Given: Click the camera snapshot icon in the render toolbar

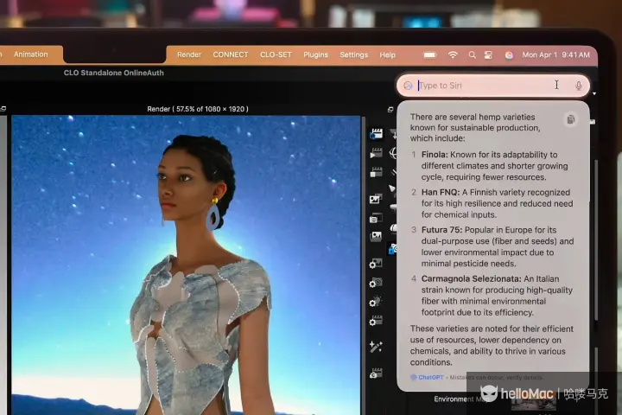Looking at the screenshot, I should click(375, 218).
